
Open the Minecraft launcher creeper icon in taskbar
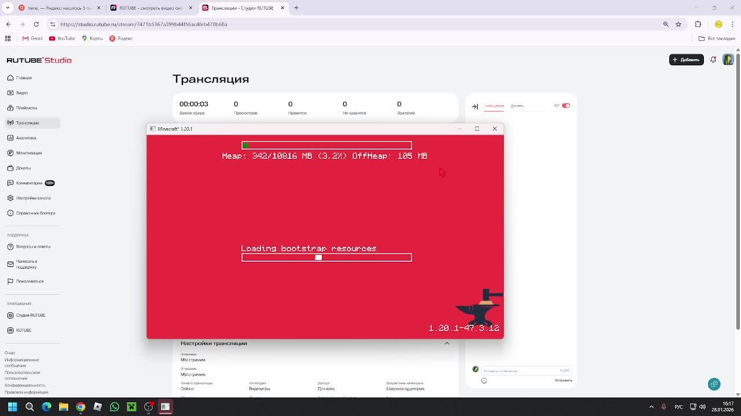pos(131,407)
